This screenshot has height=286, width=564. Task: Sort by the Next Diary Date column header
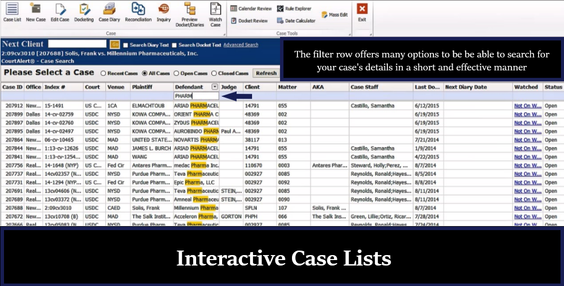[478, 87]
